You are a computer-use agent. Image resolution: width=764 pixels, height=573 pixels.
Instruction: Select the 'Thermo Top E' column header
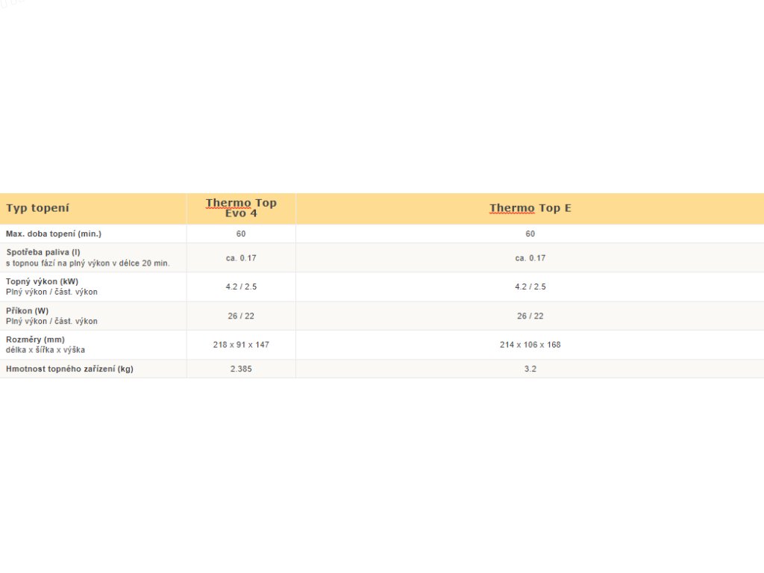(x=530, y=208)
